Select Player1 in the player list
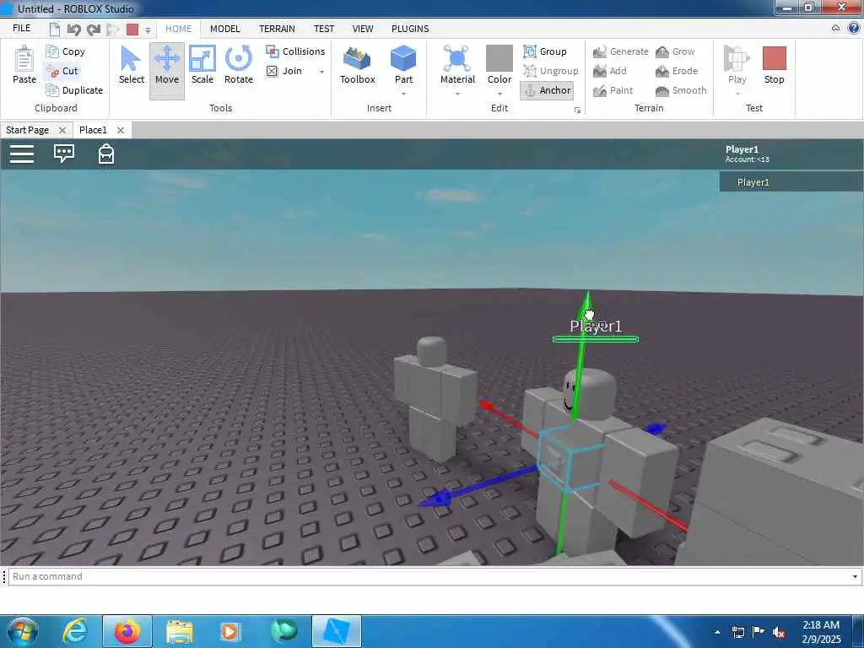 click(791, 182)
